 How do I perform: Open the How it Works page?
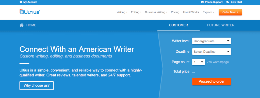(191, 12)
